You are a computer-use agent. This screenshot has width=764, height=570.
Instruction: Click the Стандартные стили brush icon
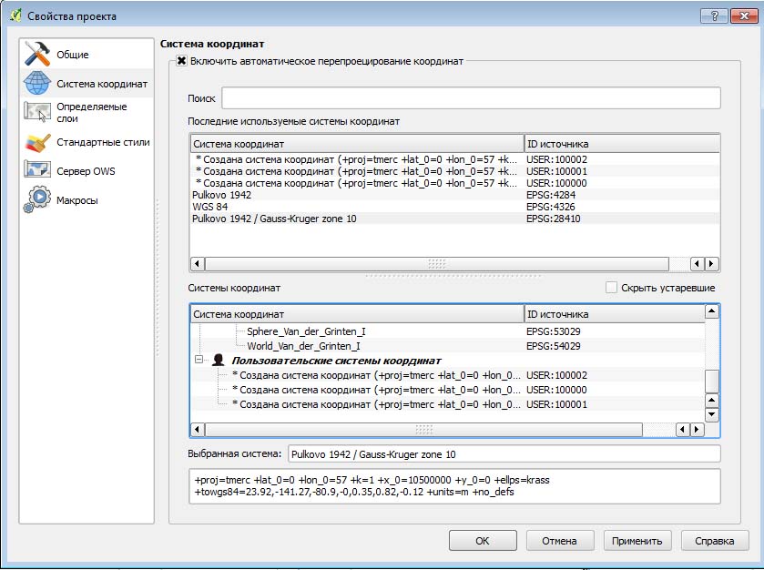pos(37,142)
